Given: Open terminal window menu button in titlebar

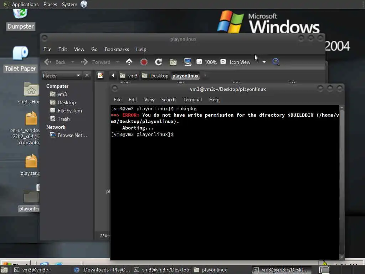Looking at the screenshot, I should (x=114, y=88).
